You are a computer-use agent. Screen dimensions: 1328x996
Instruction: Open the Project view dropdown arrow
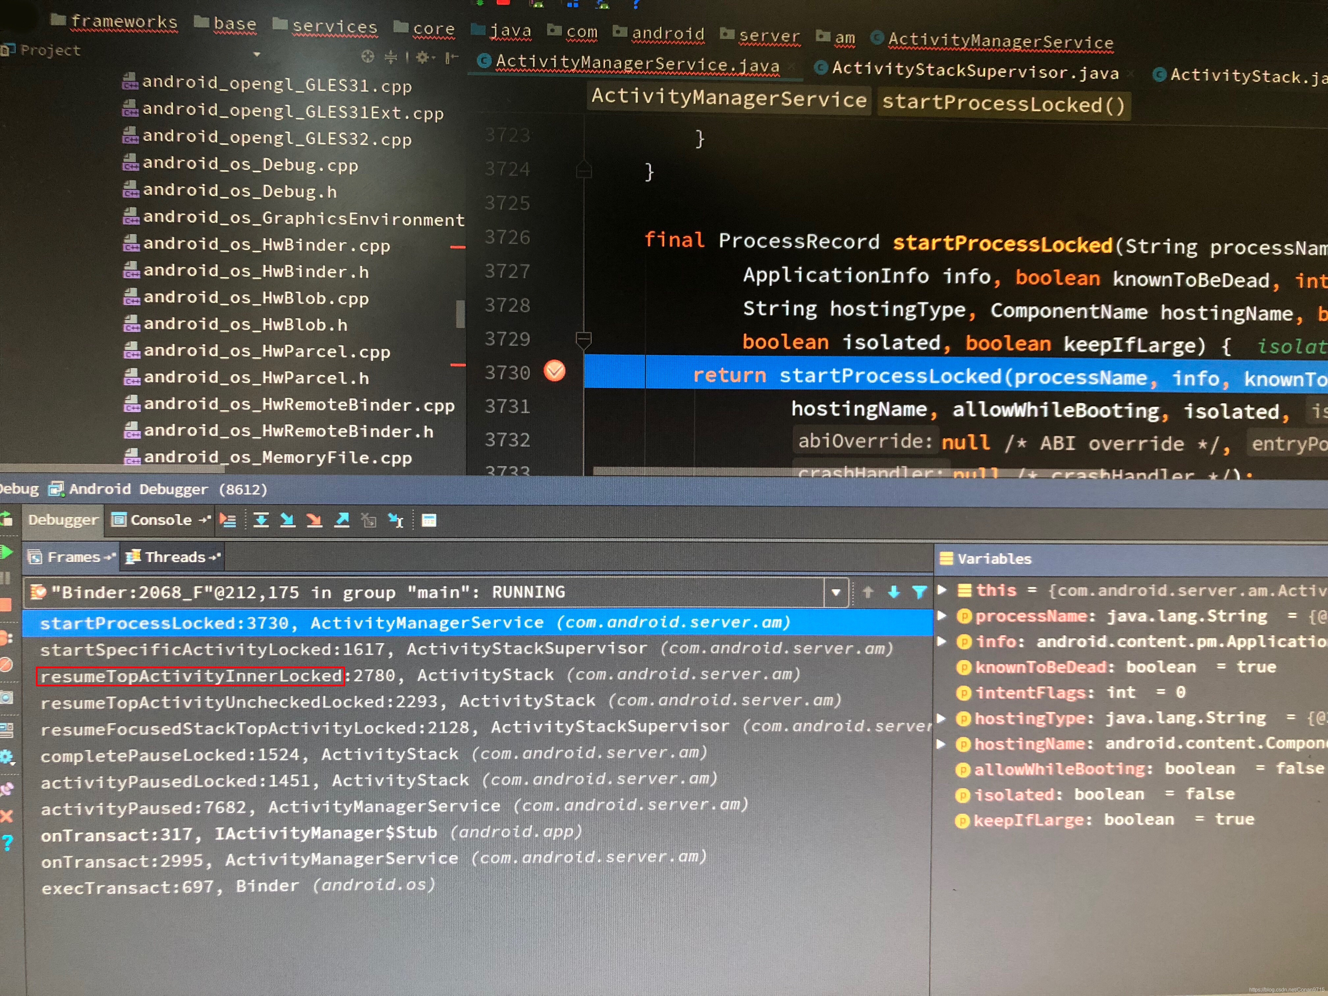[257, 55]
